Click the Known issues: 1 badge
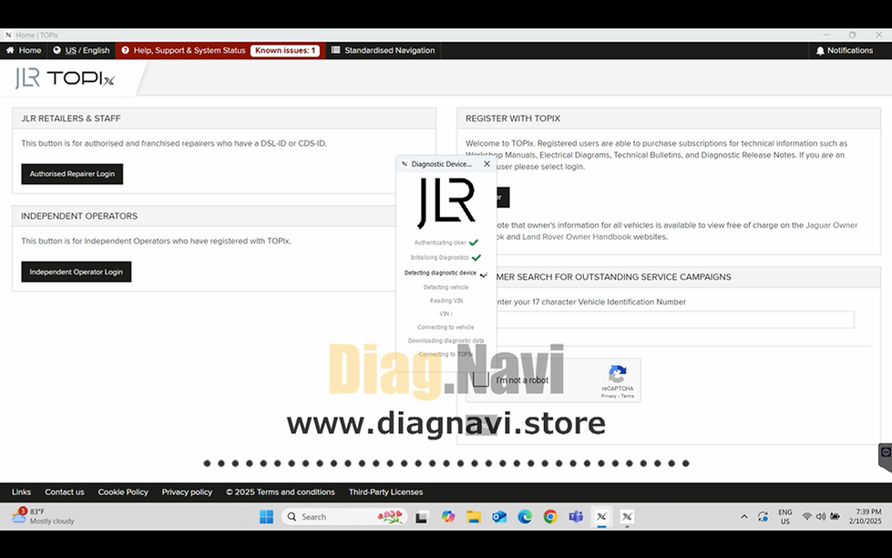Image resolution: width=892 pixels, height=558 pixels. pos(285,50)
